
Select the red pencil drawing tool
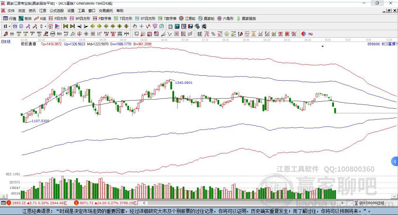coord(5,34)
